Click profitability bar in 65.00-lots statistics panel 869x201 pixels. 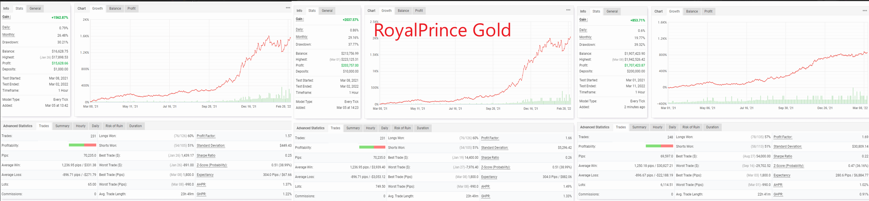(83, 145)
